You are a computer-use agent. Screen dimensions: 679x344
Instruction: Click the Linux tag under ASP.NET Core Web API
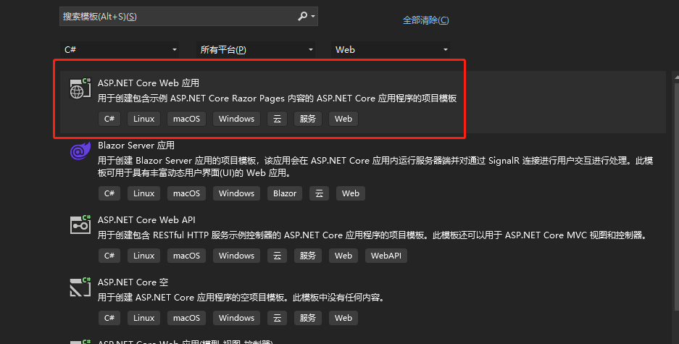(x=143, y=256)
